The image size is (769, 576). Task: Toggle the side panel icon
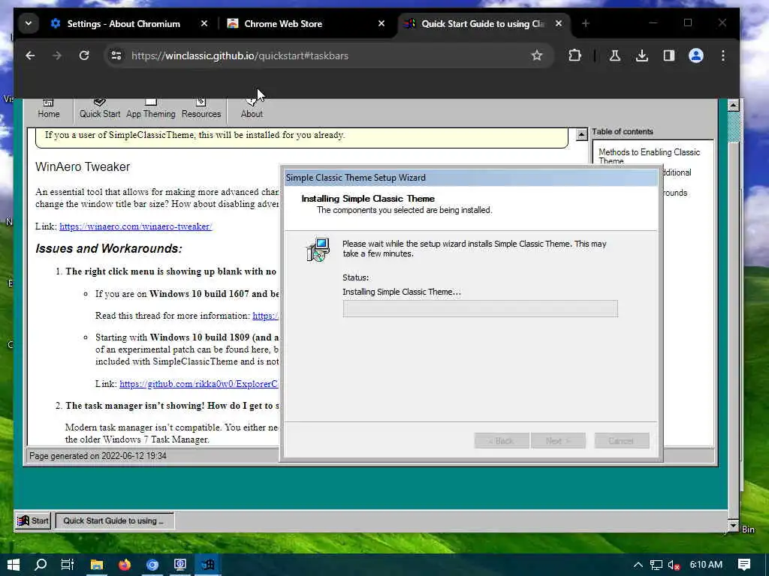point(669,55)
